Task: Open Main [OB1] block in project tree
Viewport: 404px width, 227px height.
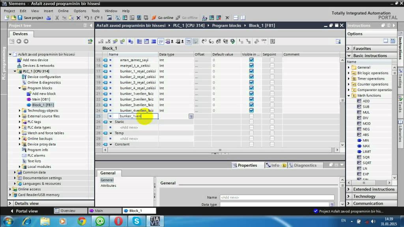Action: click(41, 99)
